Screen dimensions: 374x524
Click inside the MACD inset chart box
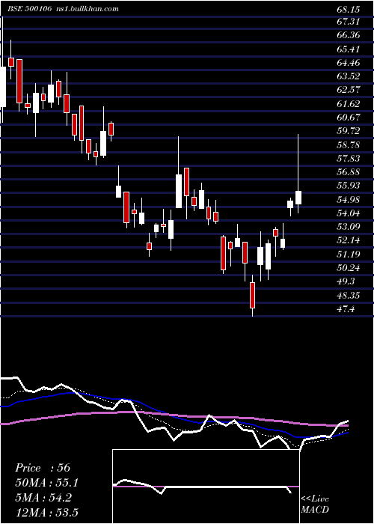pos(206,487)
